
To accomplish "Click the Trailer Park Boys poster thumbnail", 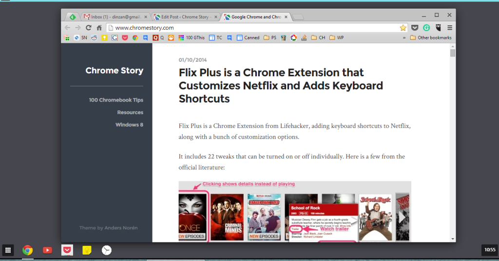I will click(264, 217).
